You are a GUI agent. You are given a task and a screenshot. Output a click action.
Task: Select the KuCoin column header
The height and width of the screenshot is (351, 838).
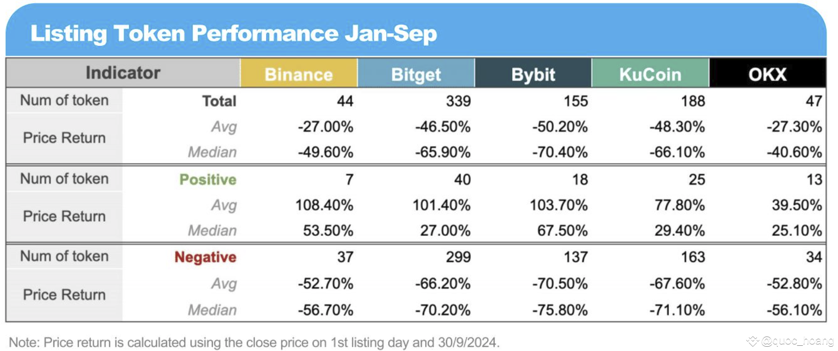click(650, 73)
